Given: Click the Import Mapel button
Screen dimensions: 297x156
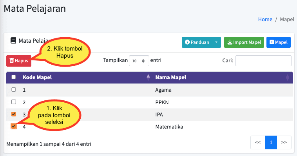Looking at the screenshot, I should tap(244, 42).
